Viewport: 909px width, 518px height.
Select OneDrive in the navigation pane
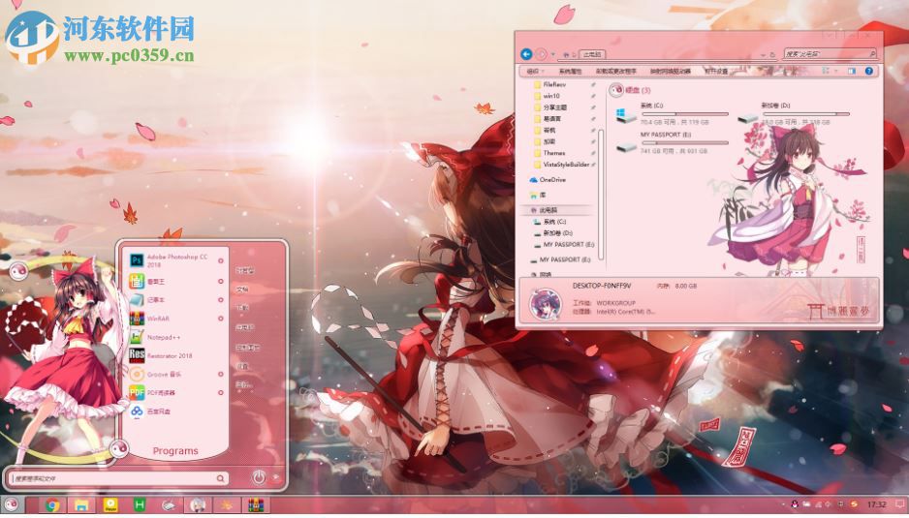tap(548, 180)
